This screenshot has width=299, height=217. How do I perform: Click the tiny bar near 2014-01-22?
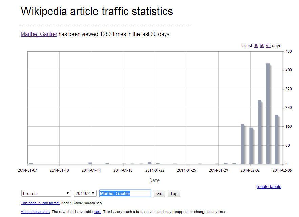[x=149, y=163]
